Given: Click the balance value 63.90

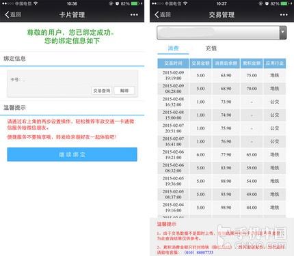Looking at the screenshot, I should coord(226,75).
